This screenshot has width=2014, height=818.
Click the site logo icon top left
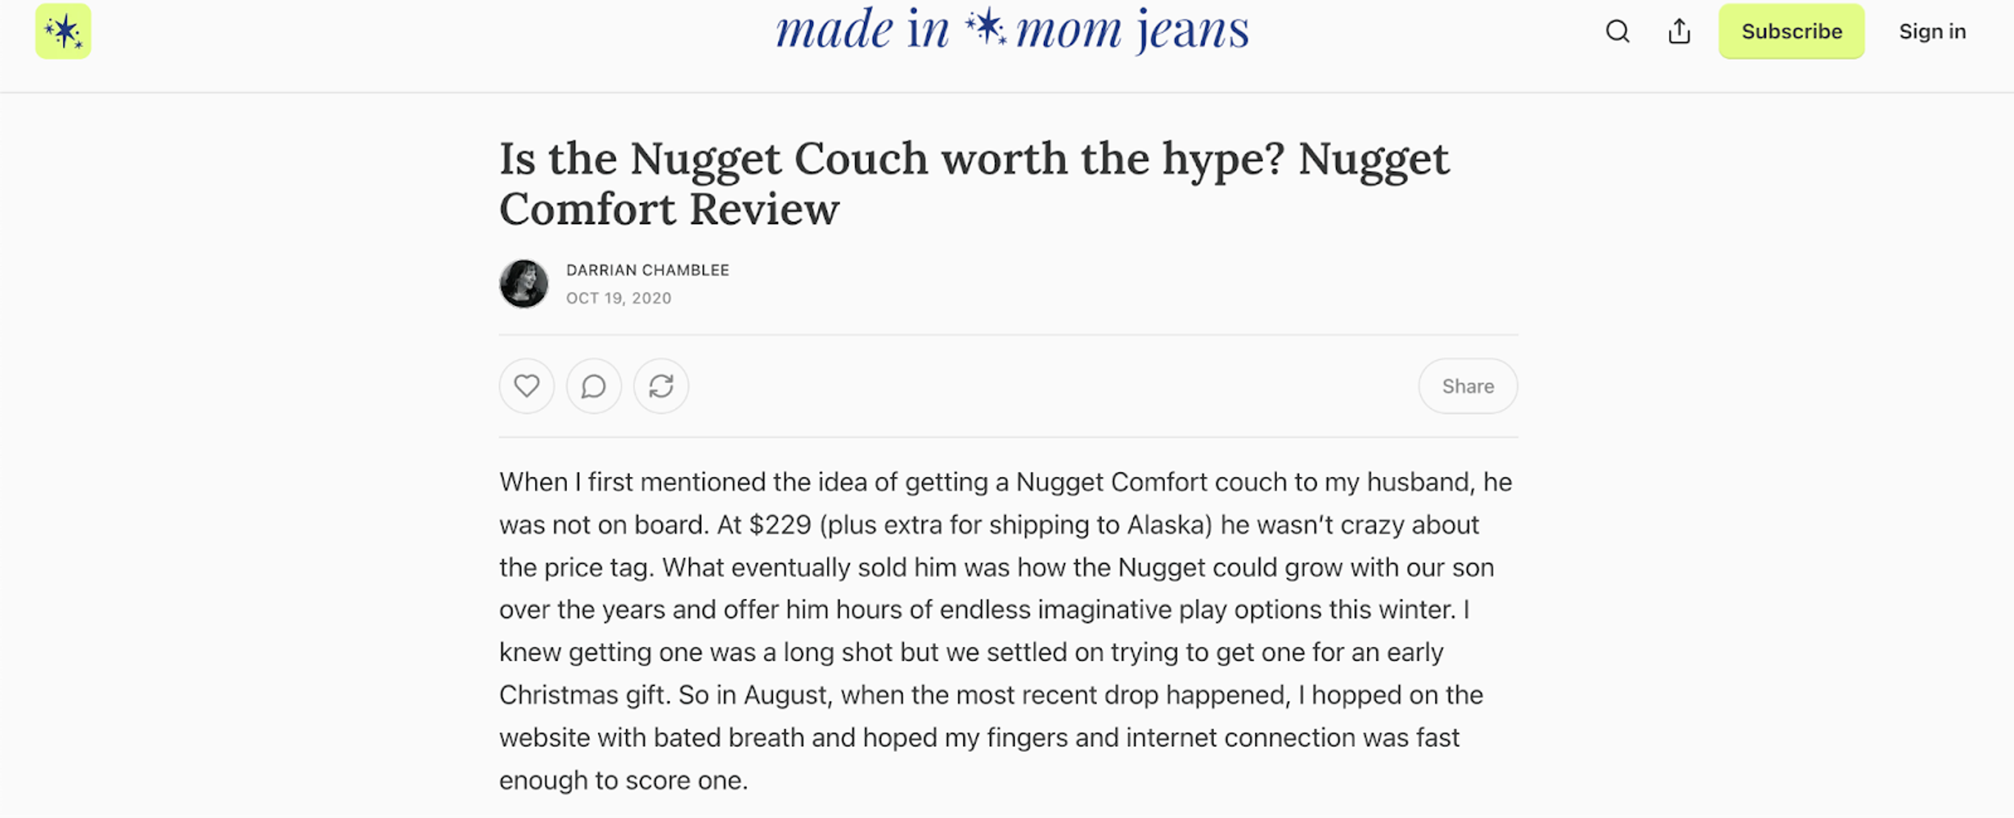coord(63,31)
